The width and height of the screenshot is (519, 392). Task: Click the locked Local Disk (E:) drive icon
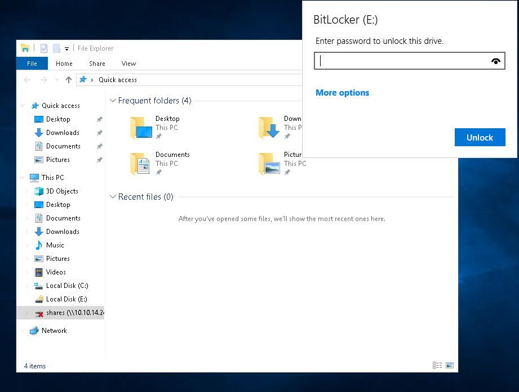(x=39, y=299)
